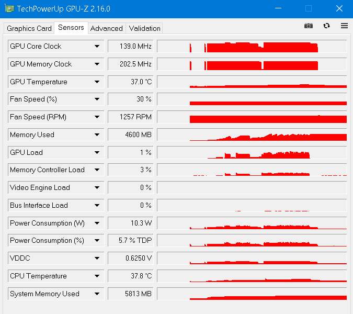Click the Power Consumption (W) graph
The image size is (353, 314).
point(252,223)
